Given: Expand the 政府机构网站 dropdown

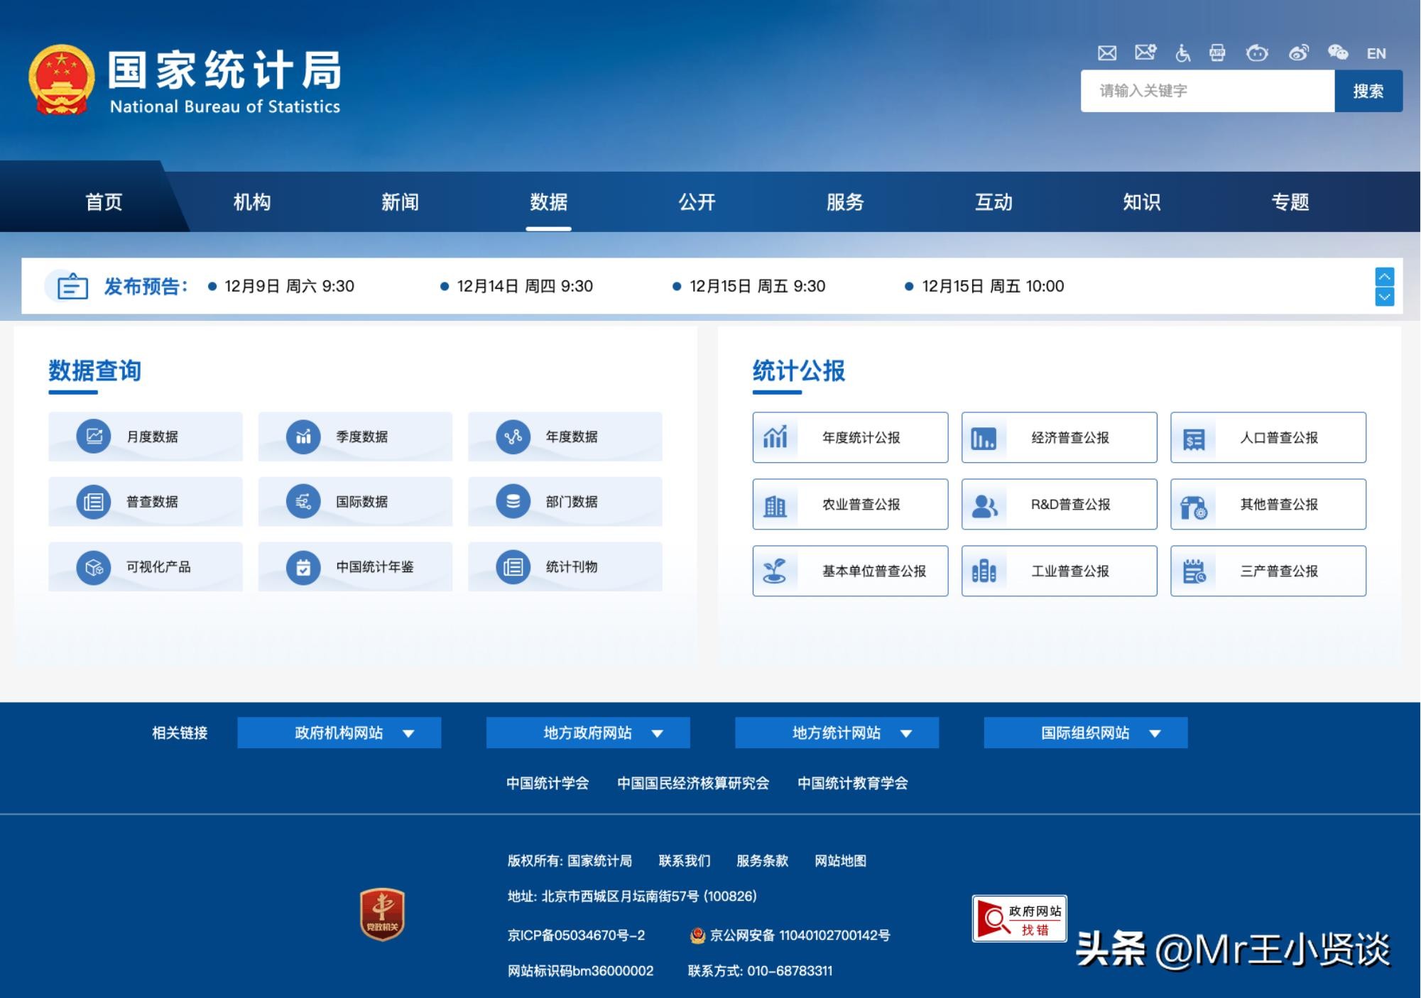Looking at the screenshot, I should tap(339, 733).
